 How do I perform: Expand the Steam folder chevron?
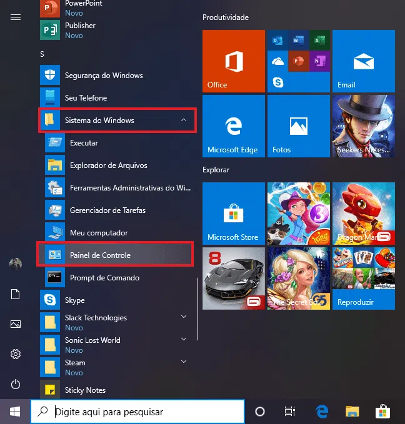click(184, 362)
